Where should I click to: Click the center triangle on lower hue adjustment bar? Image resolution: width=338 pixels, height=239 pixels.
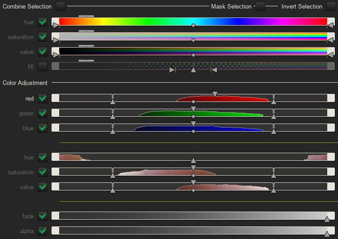pos(193,160)
